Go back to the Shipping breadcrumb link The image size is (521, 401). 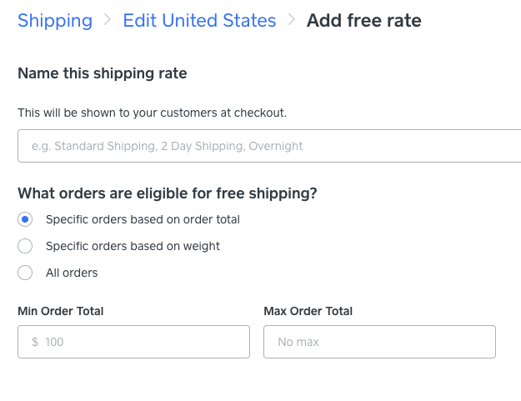pos(55,21)
